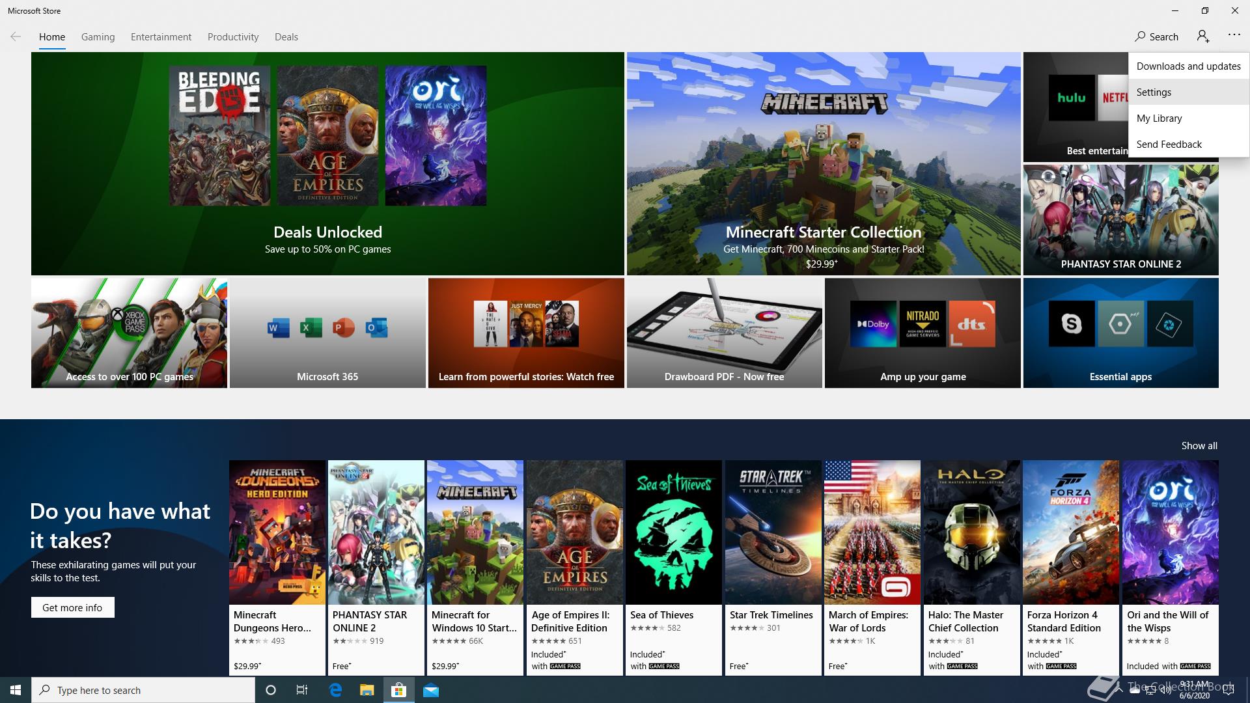
Task: Open File Explorer from taskbar
Action: click(367, 690)
